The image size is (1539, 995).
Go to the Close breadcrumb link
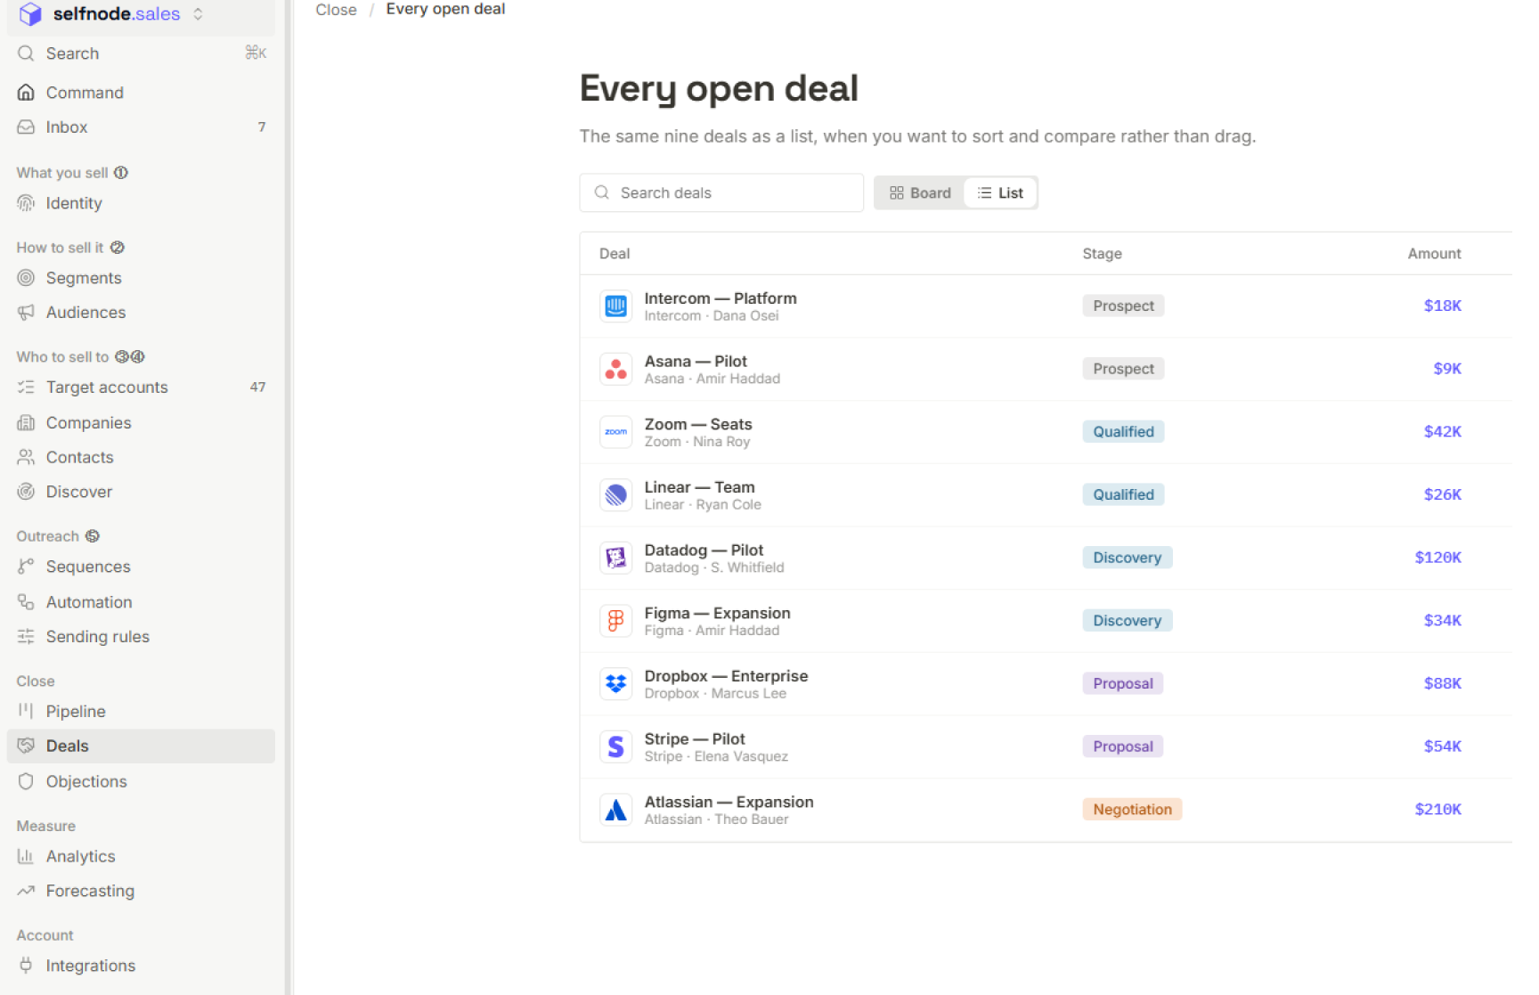(336, 10)
